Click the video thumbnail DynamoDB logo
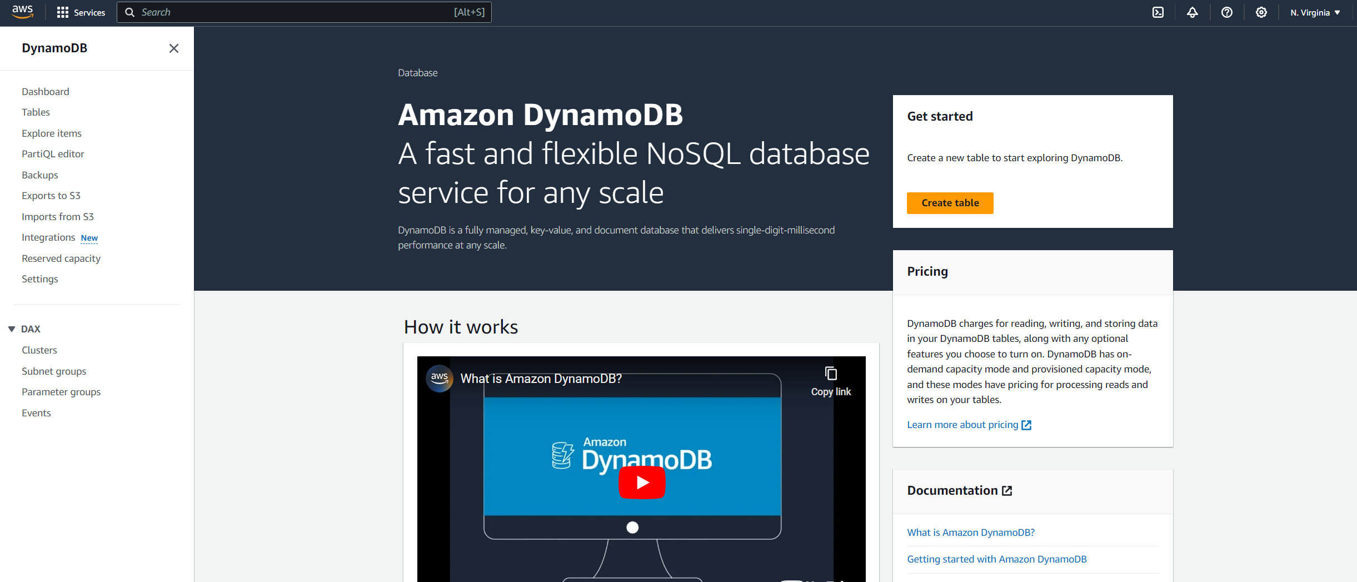The height and width of the screenshot is (582, 1357). 632,456
